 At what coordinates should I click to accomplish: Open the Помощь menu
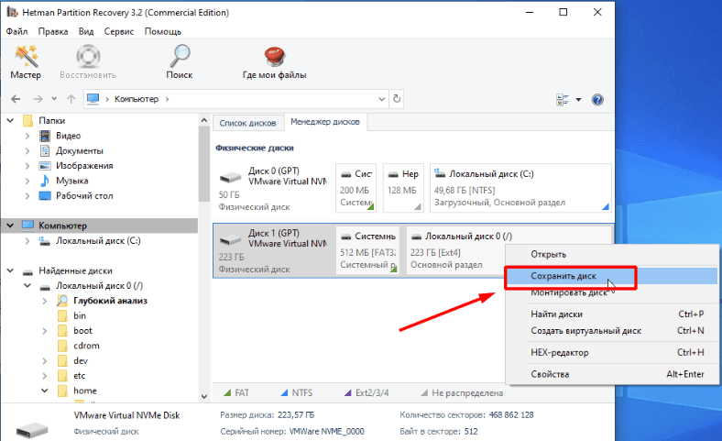coord(163,31)
